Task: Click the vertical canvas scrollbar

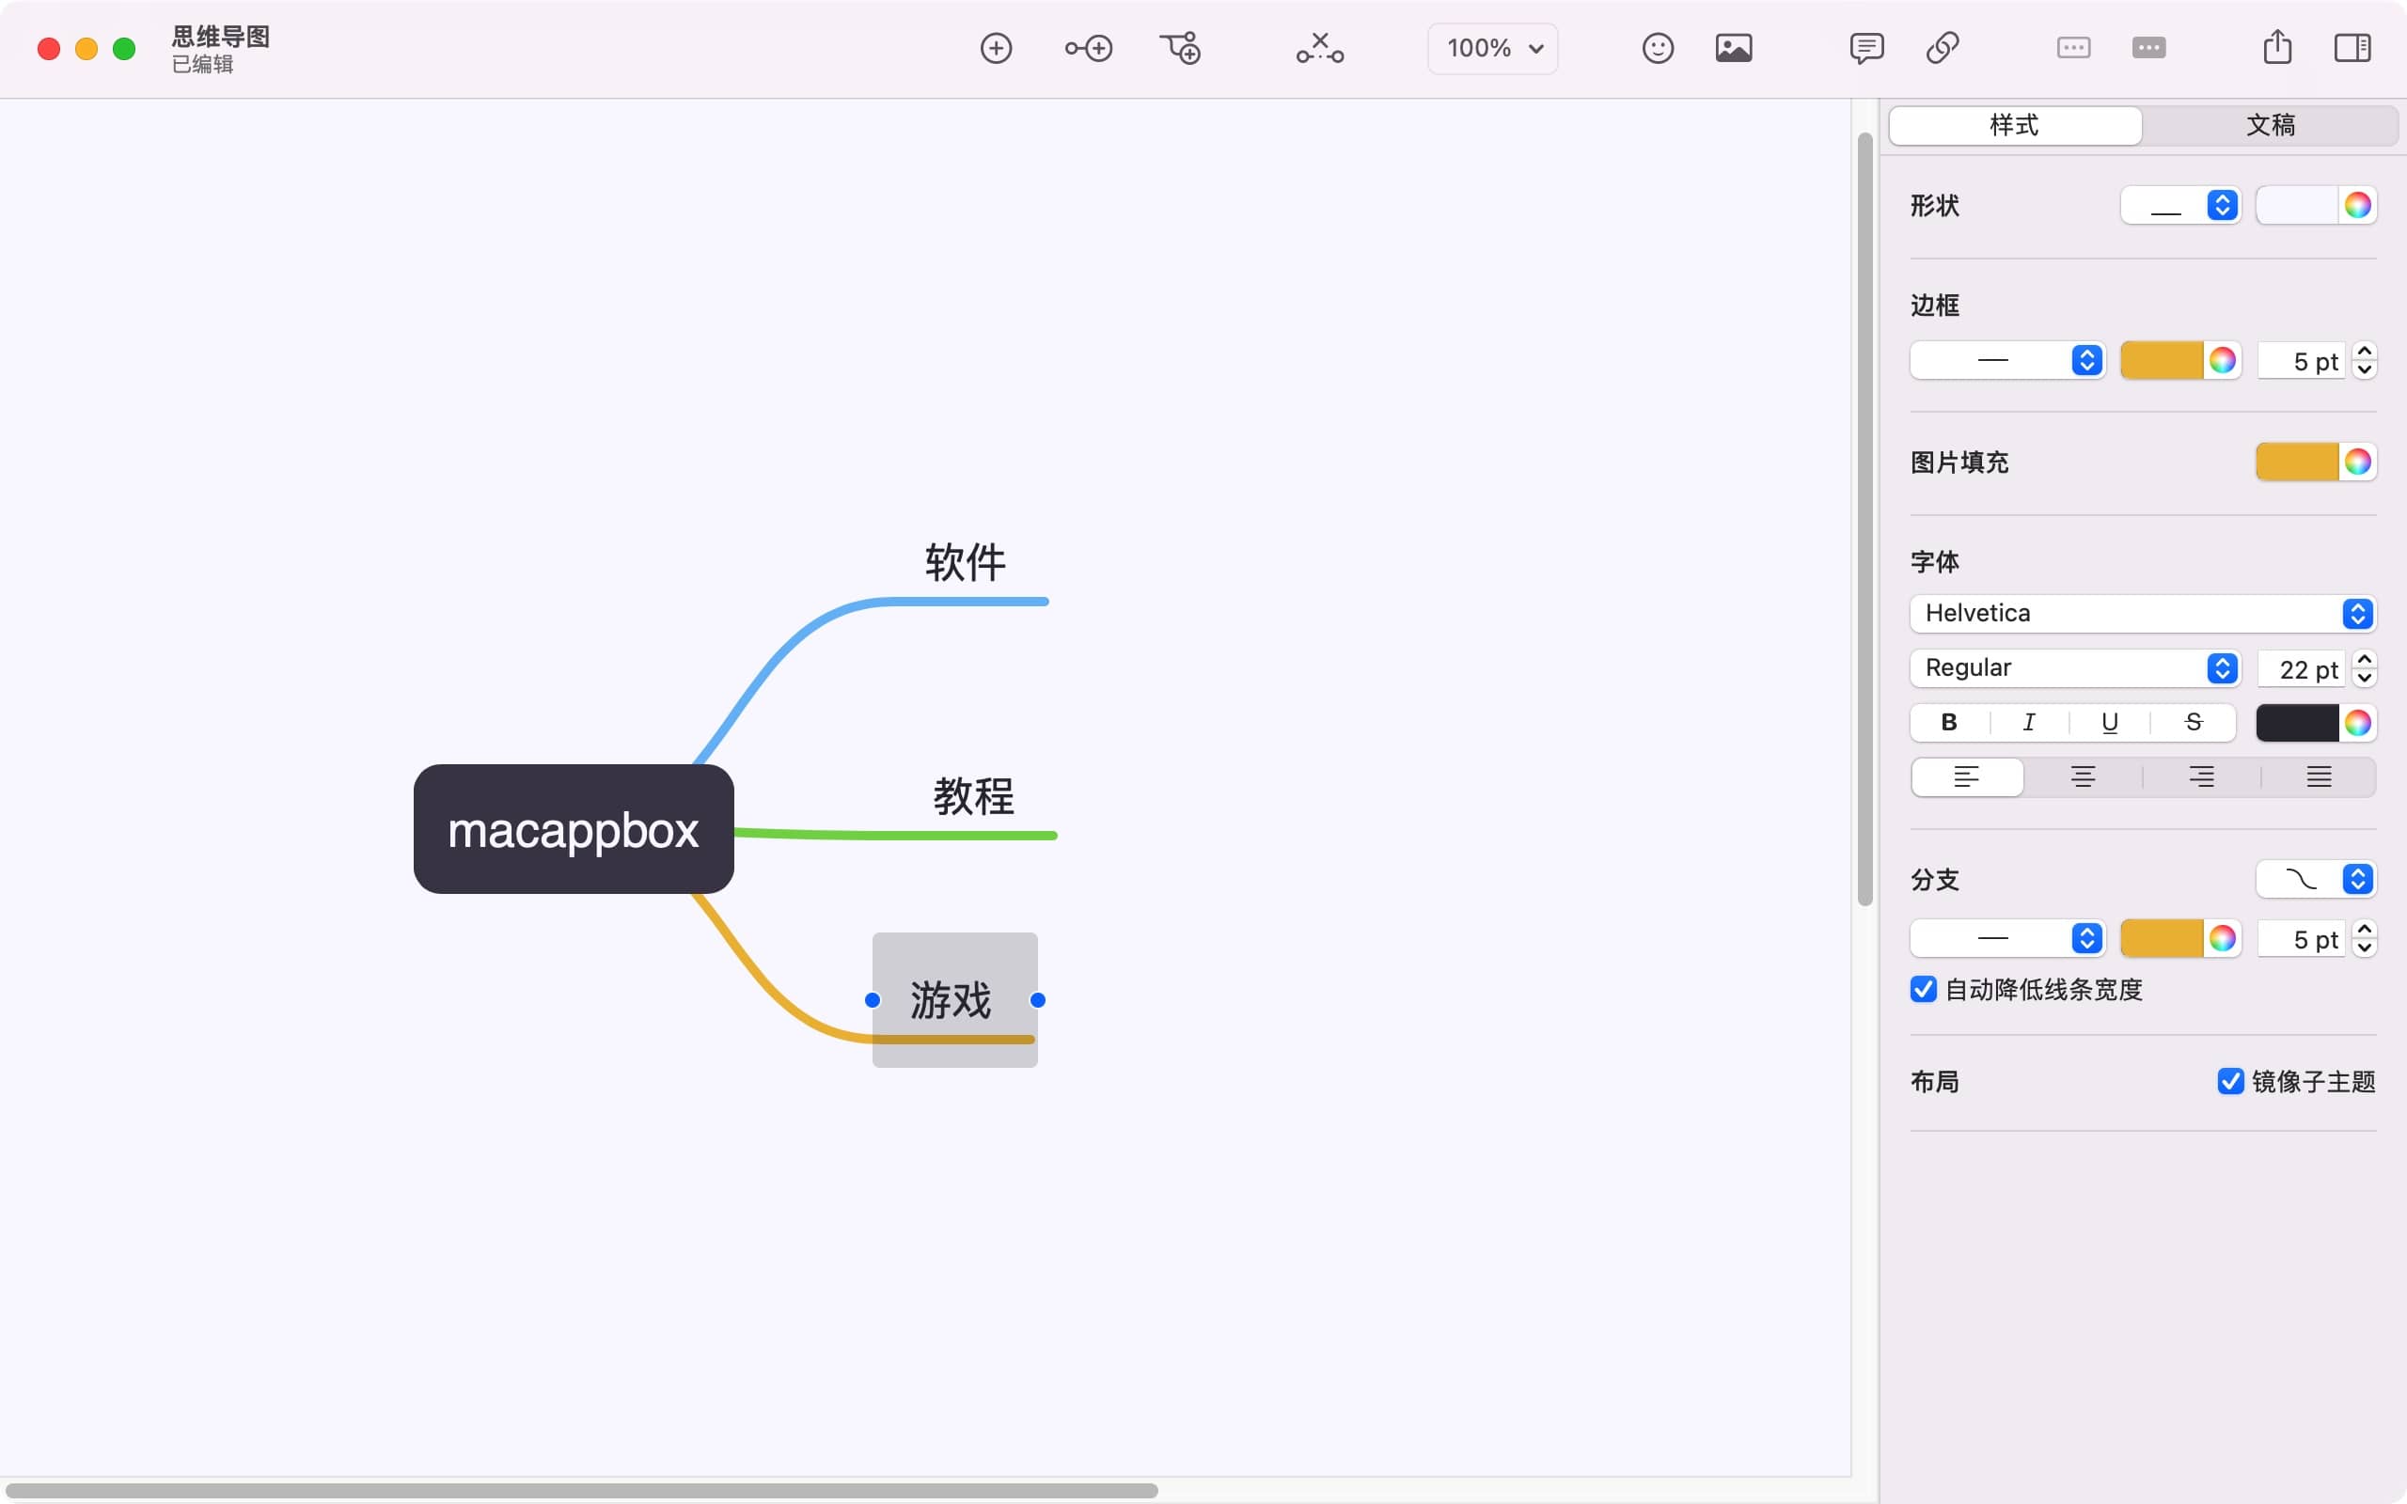Action: 1864,519
